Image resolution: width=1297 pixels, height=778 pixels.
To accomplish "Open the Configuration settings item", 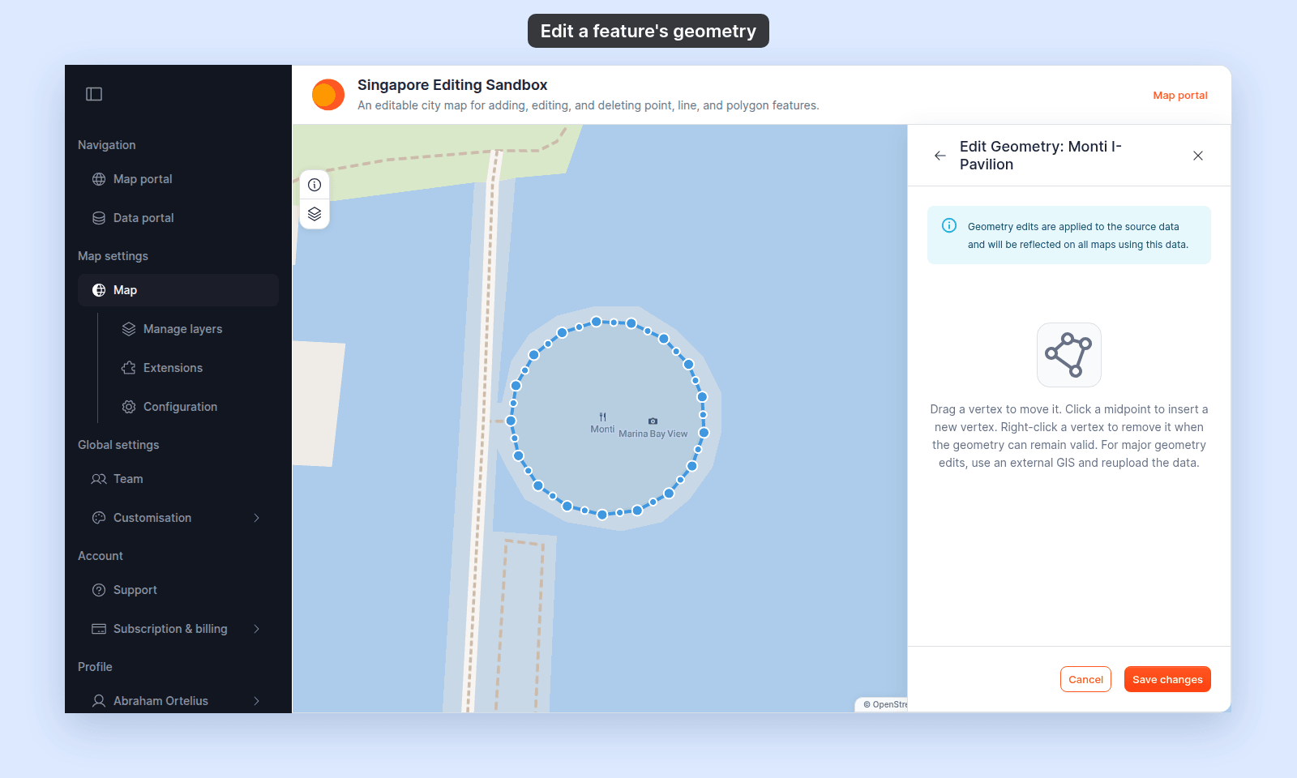I will 180,407.
